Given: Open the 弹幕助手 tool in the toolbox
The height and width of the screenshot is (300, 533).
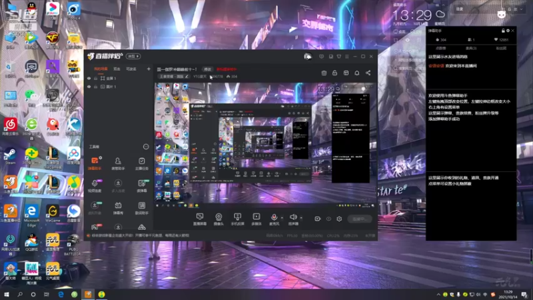Looking at the screenshot, I should tap(95, 163).
